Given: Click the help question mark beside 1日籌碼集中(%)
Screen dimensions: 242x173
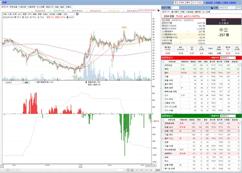Looking at the screenshot, I should pyautogui.click(x=188, y=35).
